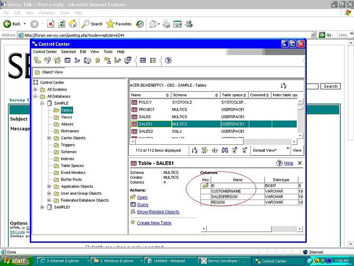Show the Legend list icon
The image size is (354, 266).
pos(153,60)
